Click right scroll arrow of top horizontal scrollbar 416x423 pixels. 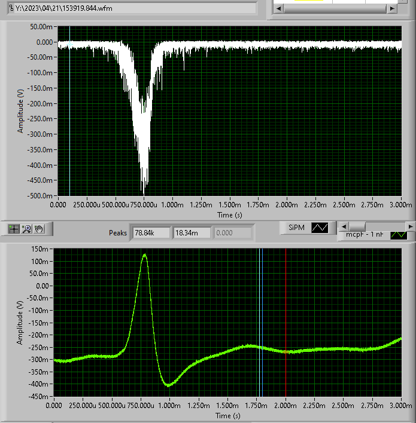tap(391, 8)
